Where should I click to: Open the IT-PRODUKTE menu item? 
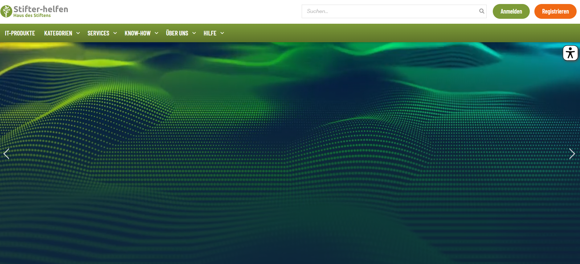point(20,33)
